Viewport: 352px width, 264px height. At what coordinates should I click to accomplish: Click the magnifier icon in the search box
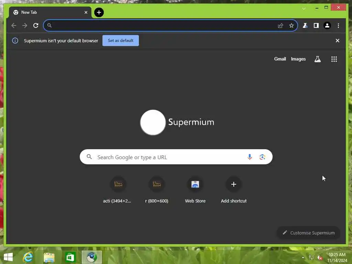tap(89, 157)
